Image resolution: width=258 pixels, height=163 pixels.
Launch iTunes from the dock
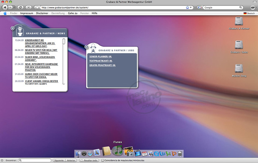[x=117, y=150]
